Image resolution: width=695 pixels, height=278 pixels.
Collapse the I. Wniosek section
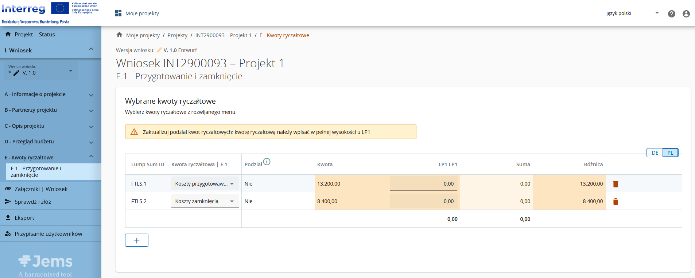click(x=91, y=49)
